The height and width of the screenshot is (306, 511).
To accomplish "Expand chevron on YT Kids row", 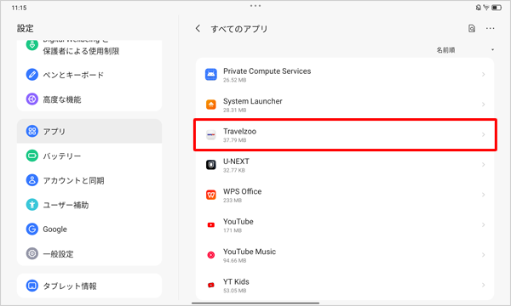I will (483, 285).
